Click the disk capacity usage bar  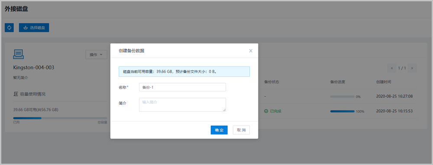click(60, 118)
